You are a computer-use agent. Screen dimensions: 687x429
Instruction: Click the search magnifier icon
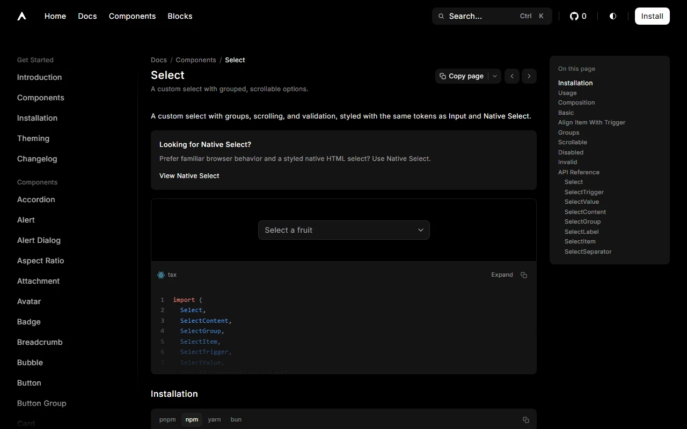(441, 16)
